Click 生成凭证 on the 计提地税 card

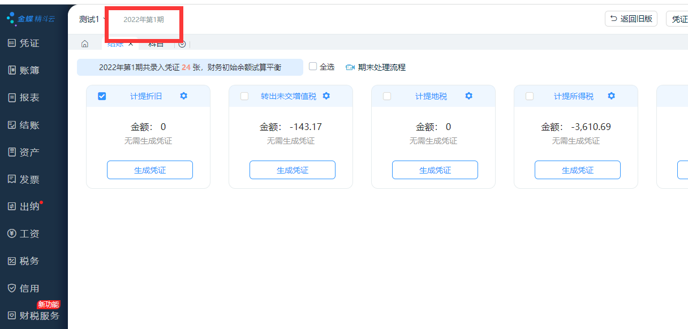(x=435, y=170)
